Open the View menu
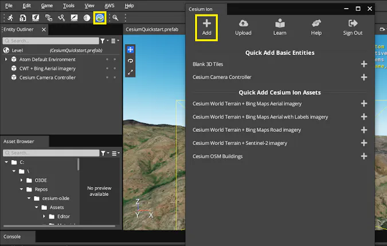This screenshot has width=387, height=246. coord(89,5)
